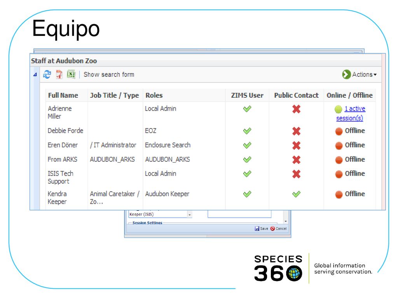Click the 'Animal Caretaker / Zo…' job title cell
Viewport: 398px width, 299px height.
pyautogui.click(x=115, y=198)
